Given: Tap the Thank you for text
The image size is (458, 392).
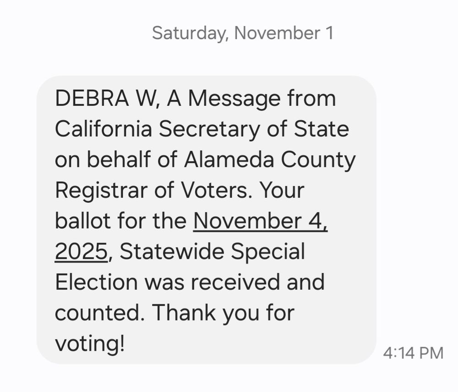Looking at the screenshot, I should [x=223, y=313].
